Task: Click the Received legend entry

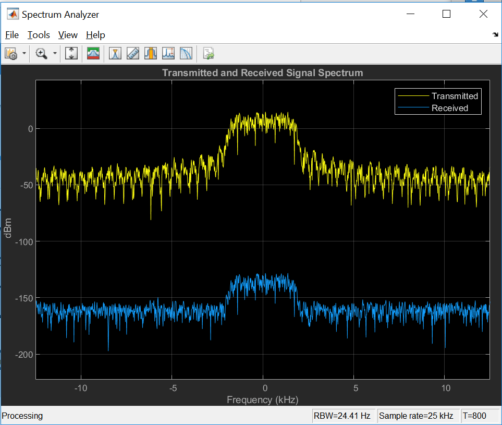Action: point(450,108)
